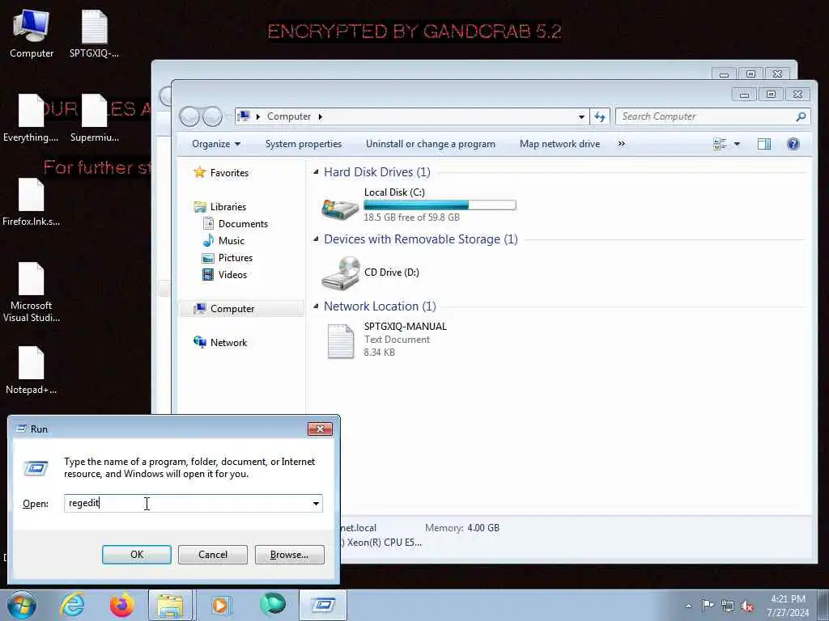The width and height of the screenshot is (829, 621).
Task: Click the Local Disk (C:) space usage bar
Action: [440, 205]
